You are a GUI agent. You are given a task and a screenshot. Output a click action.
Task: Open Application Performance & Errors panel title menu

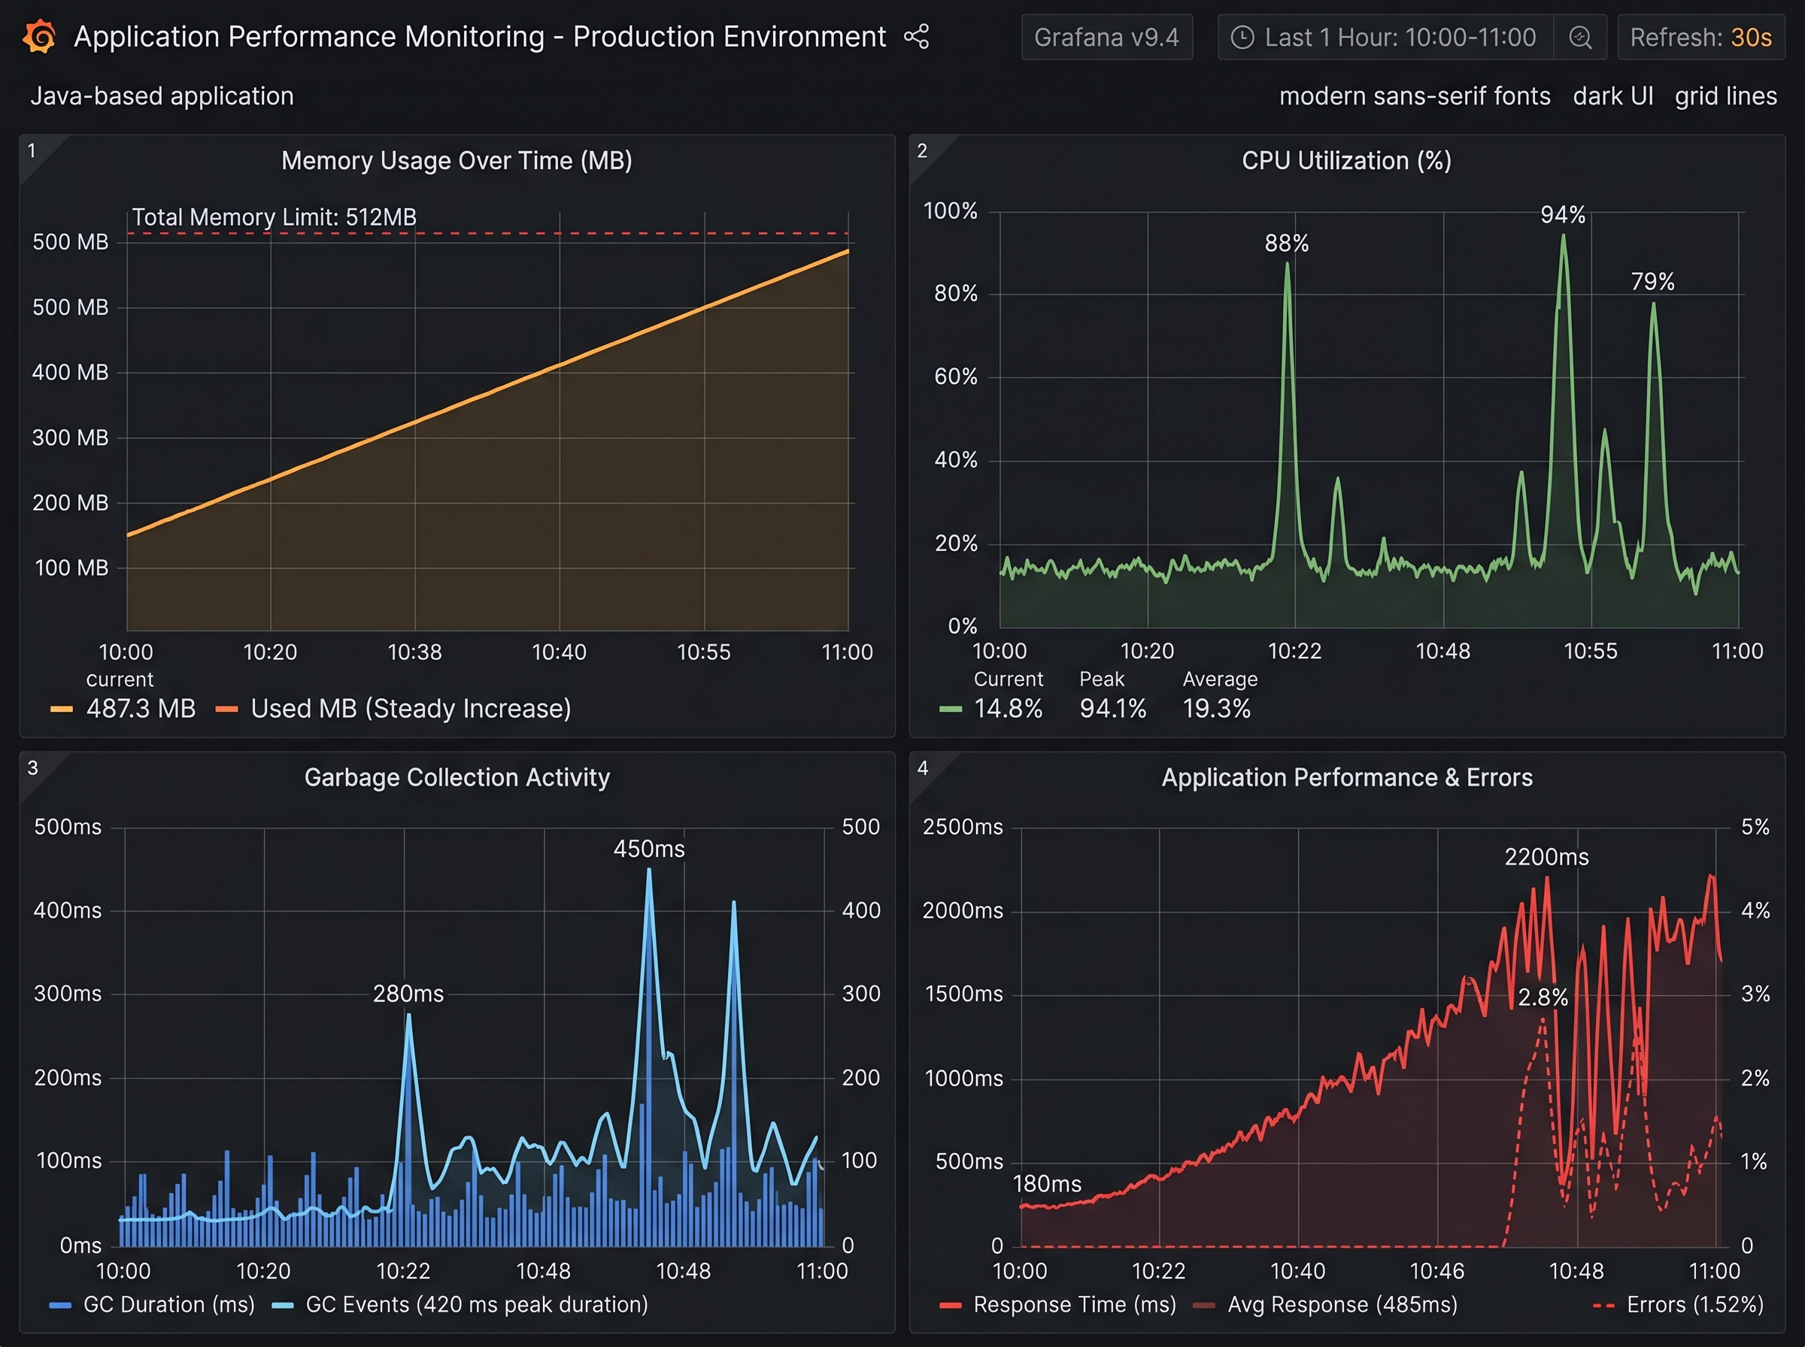(x=1348, y=778)
